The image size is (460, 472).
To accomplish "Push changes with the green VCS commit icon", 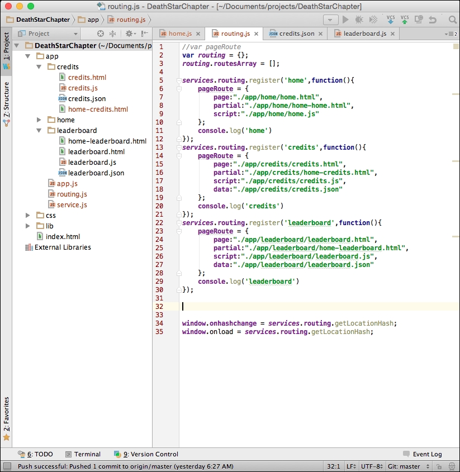I will (x=404, y=19).
